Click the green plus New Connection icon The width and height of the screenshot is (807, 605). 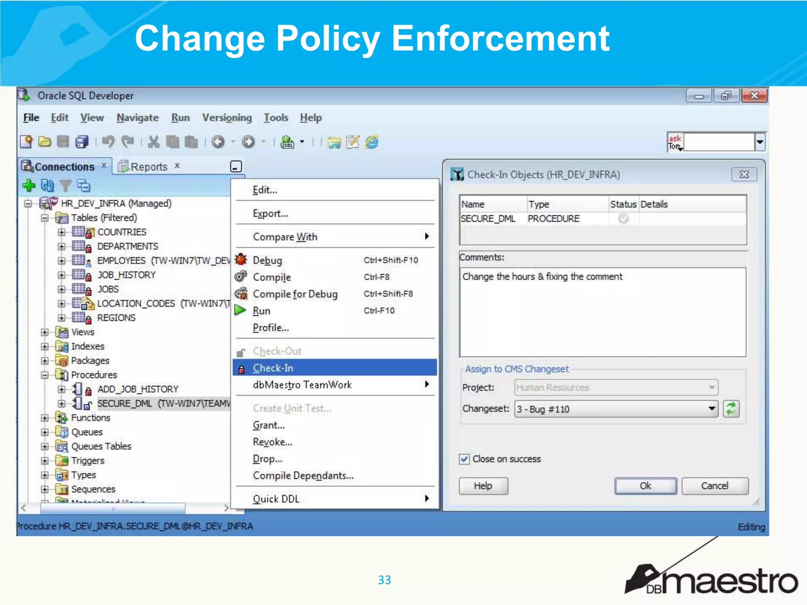click(29, 185)
